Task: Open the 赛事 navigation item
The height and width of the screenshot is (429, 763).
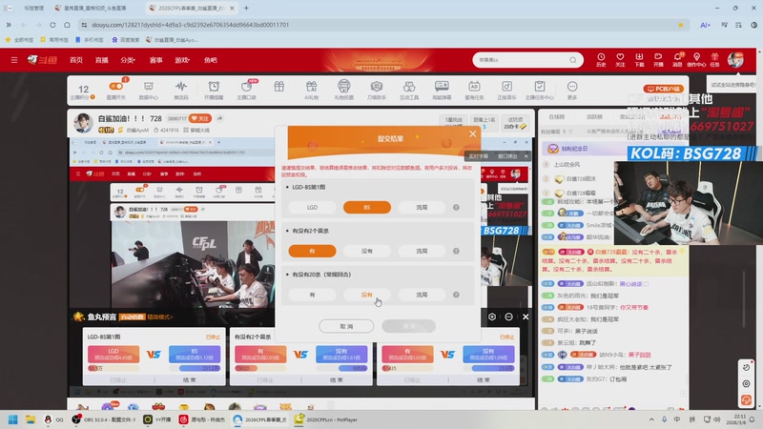Action: pos(155,60)
